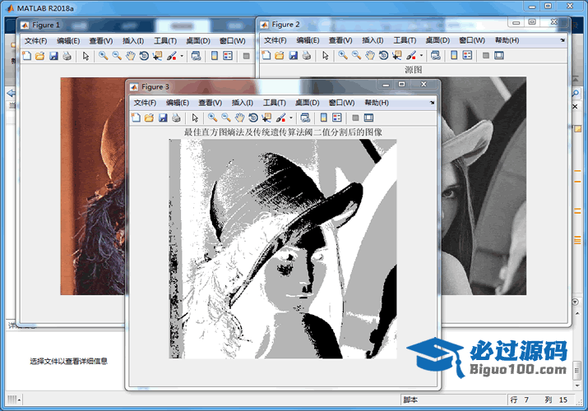Show Plot Tools and dock icon in Figure 3
588x411 pixels.
(368, 118)
